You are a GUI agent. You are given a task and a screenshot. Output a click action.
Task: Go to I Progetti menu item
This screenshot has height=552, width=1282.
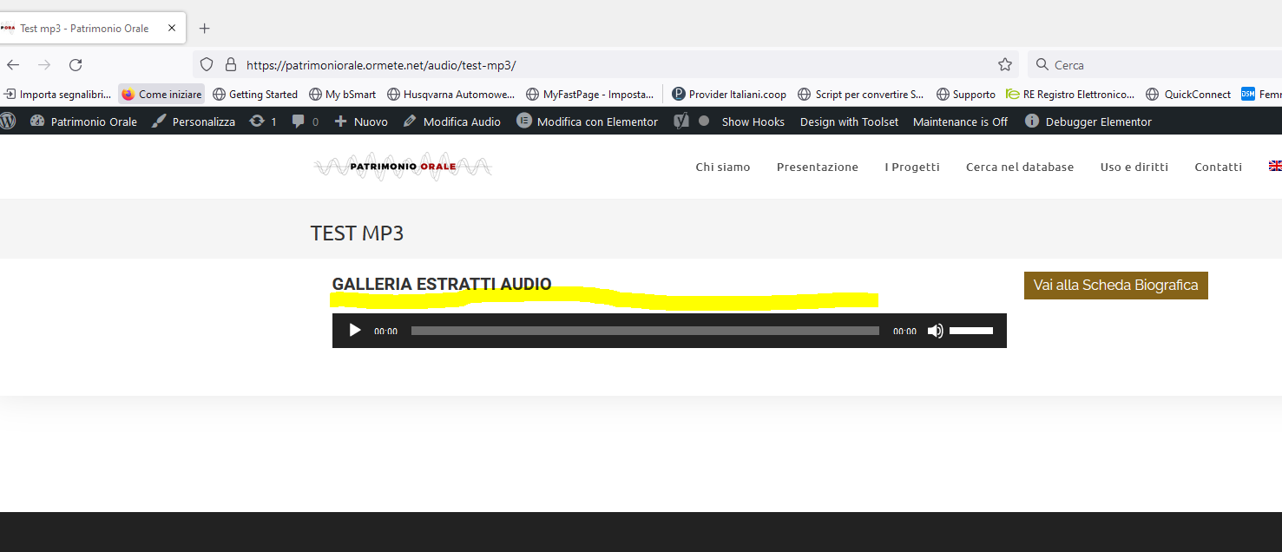tap(911, 167)
